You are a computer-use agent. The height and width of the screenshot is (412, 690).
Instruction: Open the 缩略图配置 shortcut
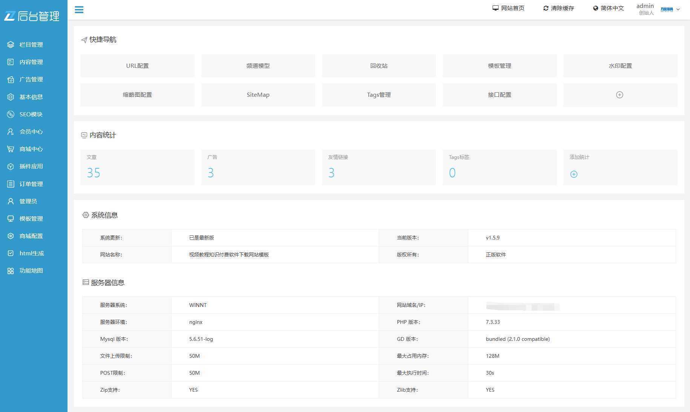(x=138, y=95)
